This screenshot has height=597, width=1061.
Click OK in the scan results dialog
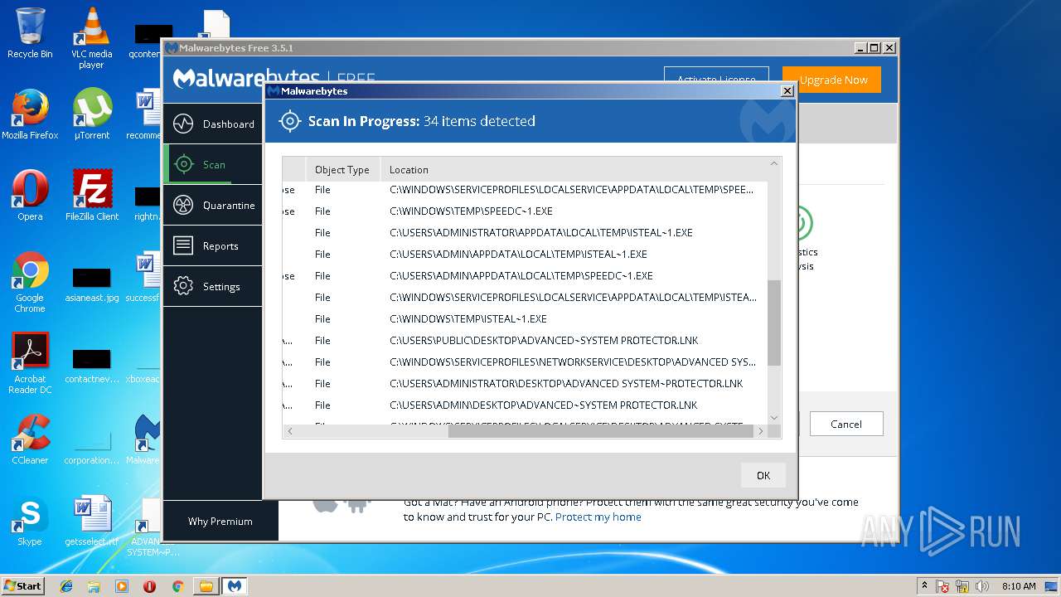pos(763,475)
